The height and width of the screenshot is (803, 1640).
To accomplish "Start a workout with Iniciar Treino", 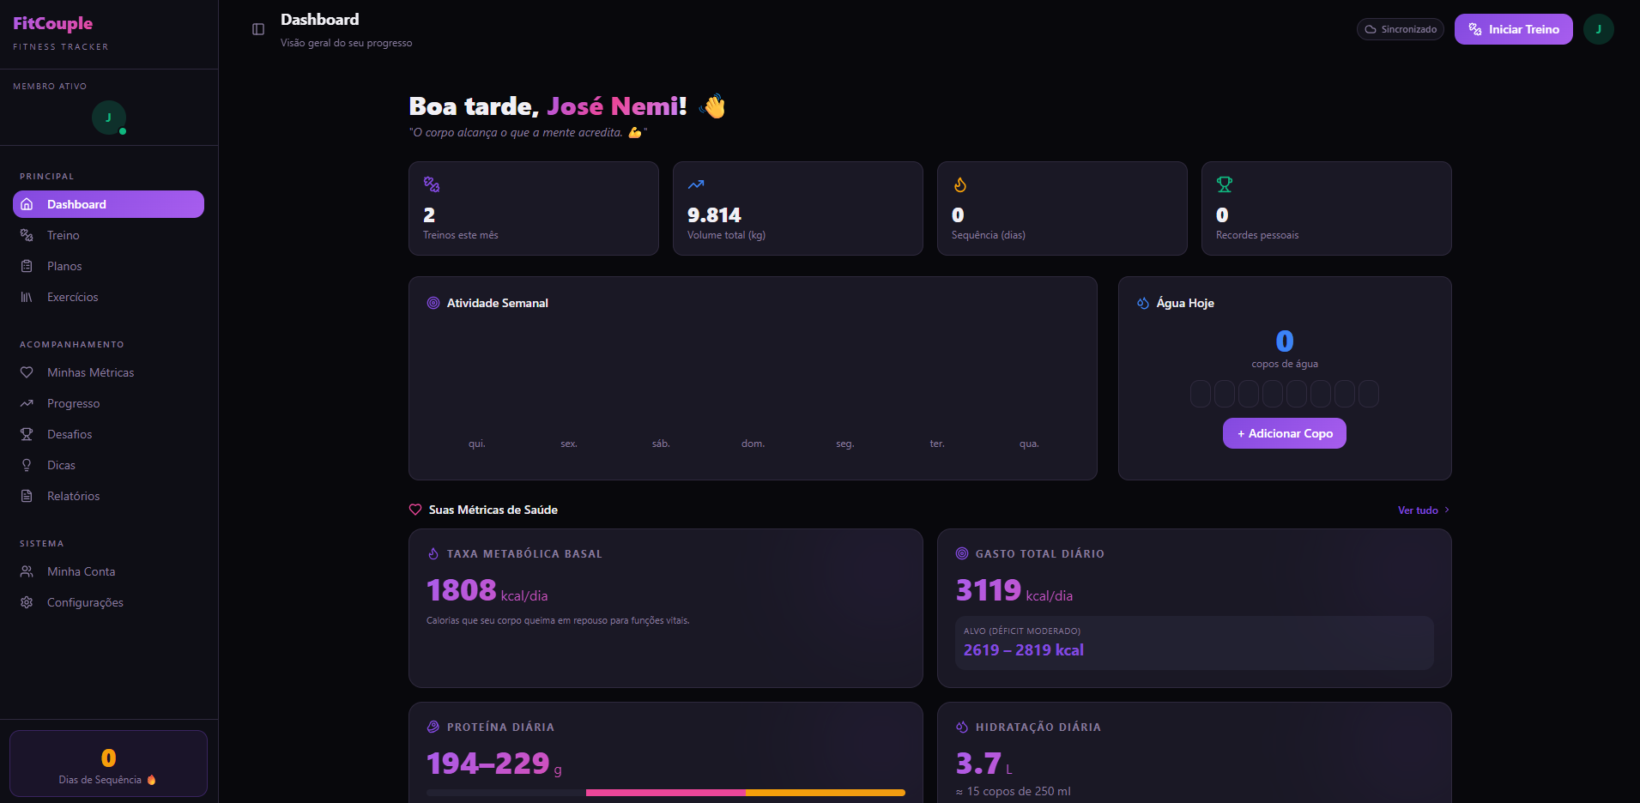I will click(1513, 29).
